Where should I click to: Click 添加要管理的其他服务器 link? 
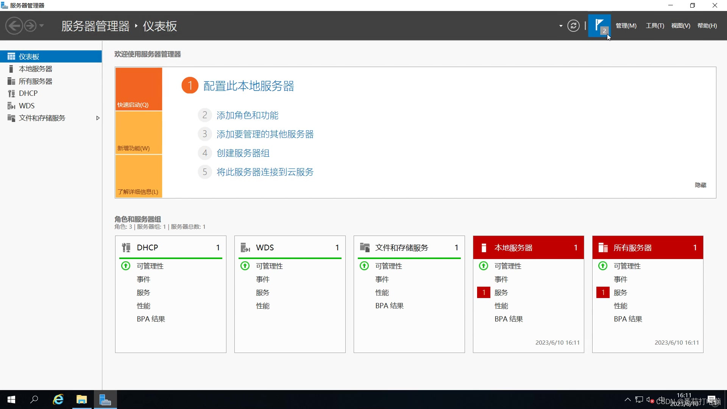point(265,134)
